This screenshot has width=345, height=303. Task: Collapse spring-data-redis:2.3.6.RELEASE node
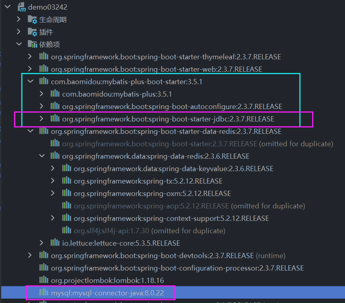tap(42, 156)
